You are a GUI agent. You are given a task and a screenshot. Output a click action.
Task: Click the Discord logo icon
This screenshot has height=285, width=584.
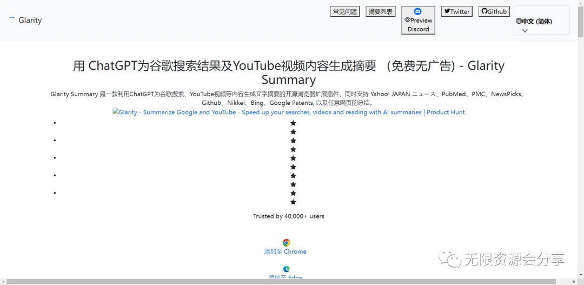pyautogui.click(x=418, y=11)
